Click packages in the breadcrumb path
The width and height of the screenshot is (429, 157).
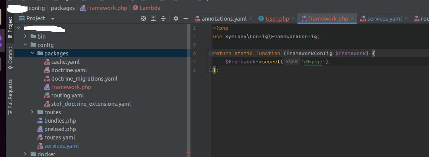(63, 8)
